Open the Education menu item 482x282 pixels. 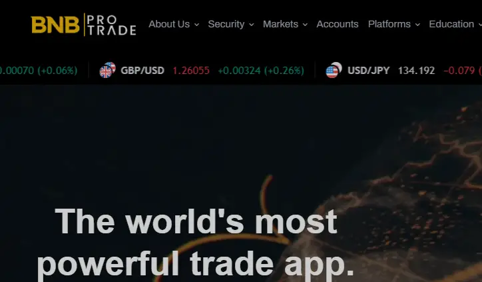pyautogui.click(x=451, y=24)
